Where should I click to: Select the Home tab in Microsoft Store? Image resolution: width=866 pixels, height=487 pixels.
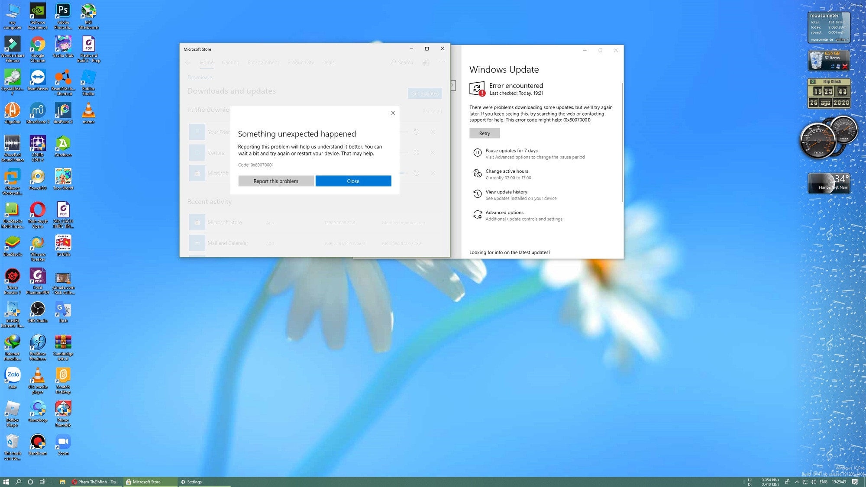click(207, 62)
